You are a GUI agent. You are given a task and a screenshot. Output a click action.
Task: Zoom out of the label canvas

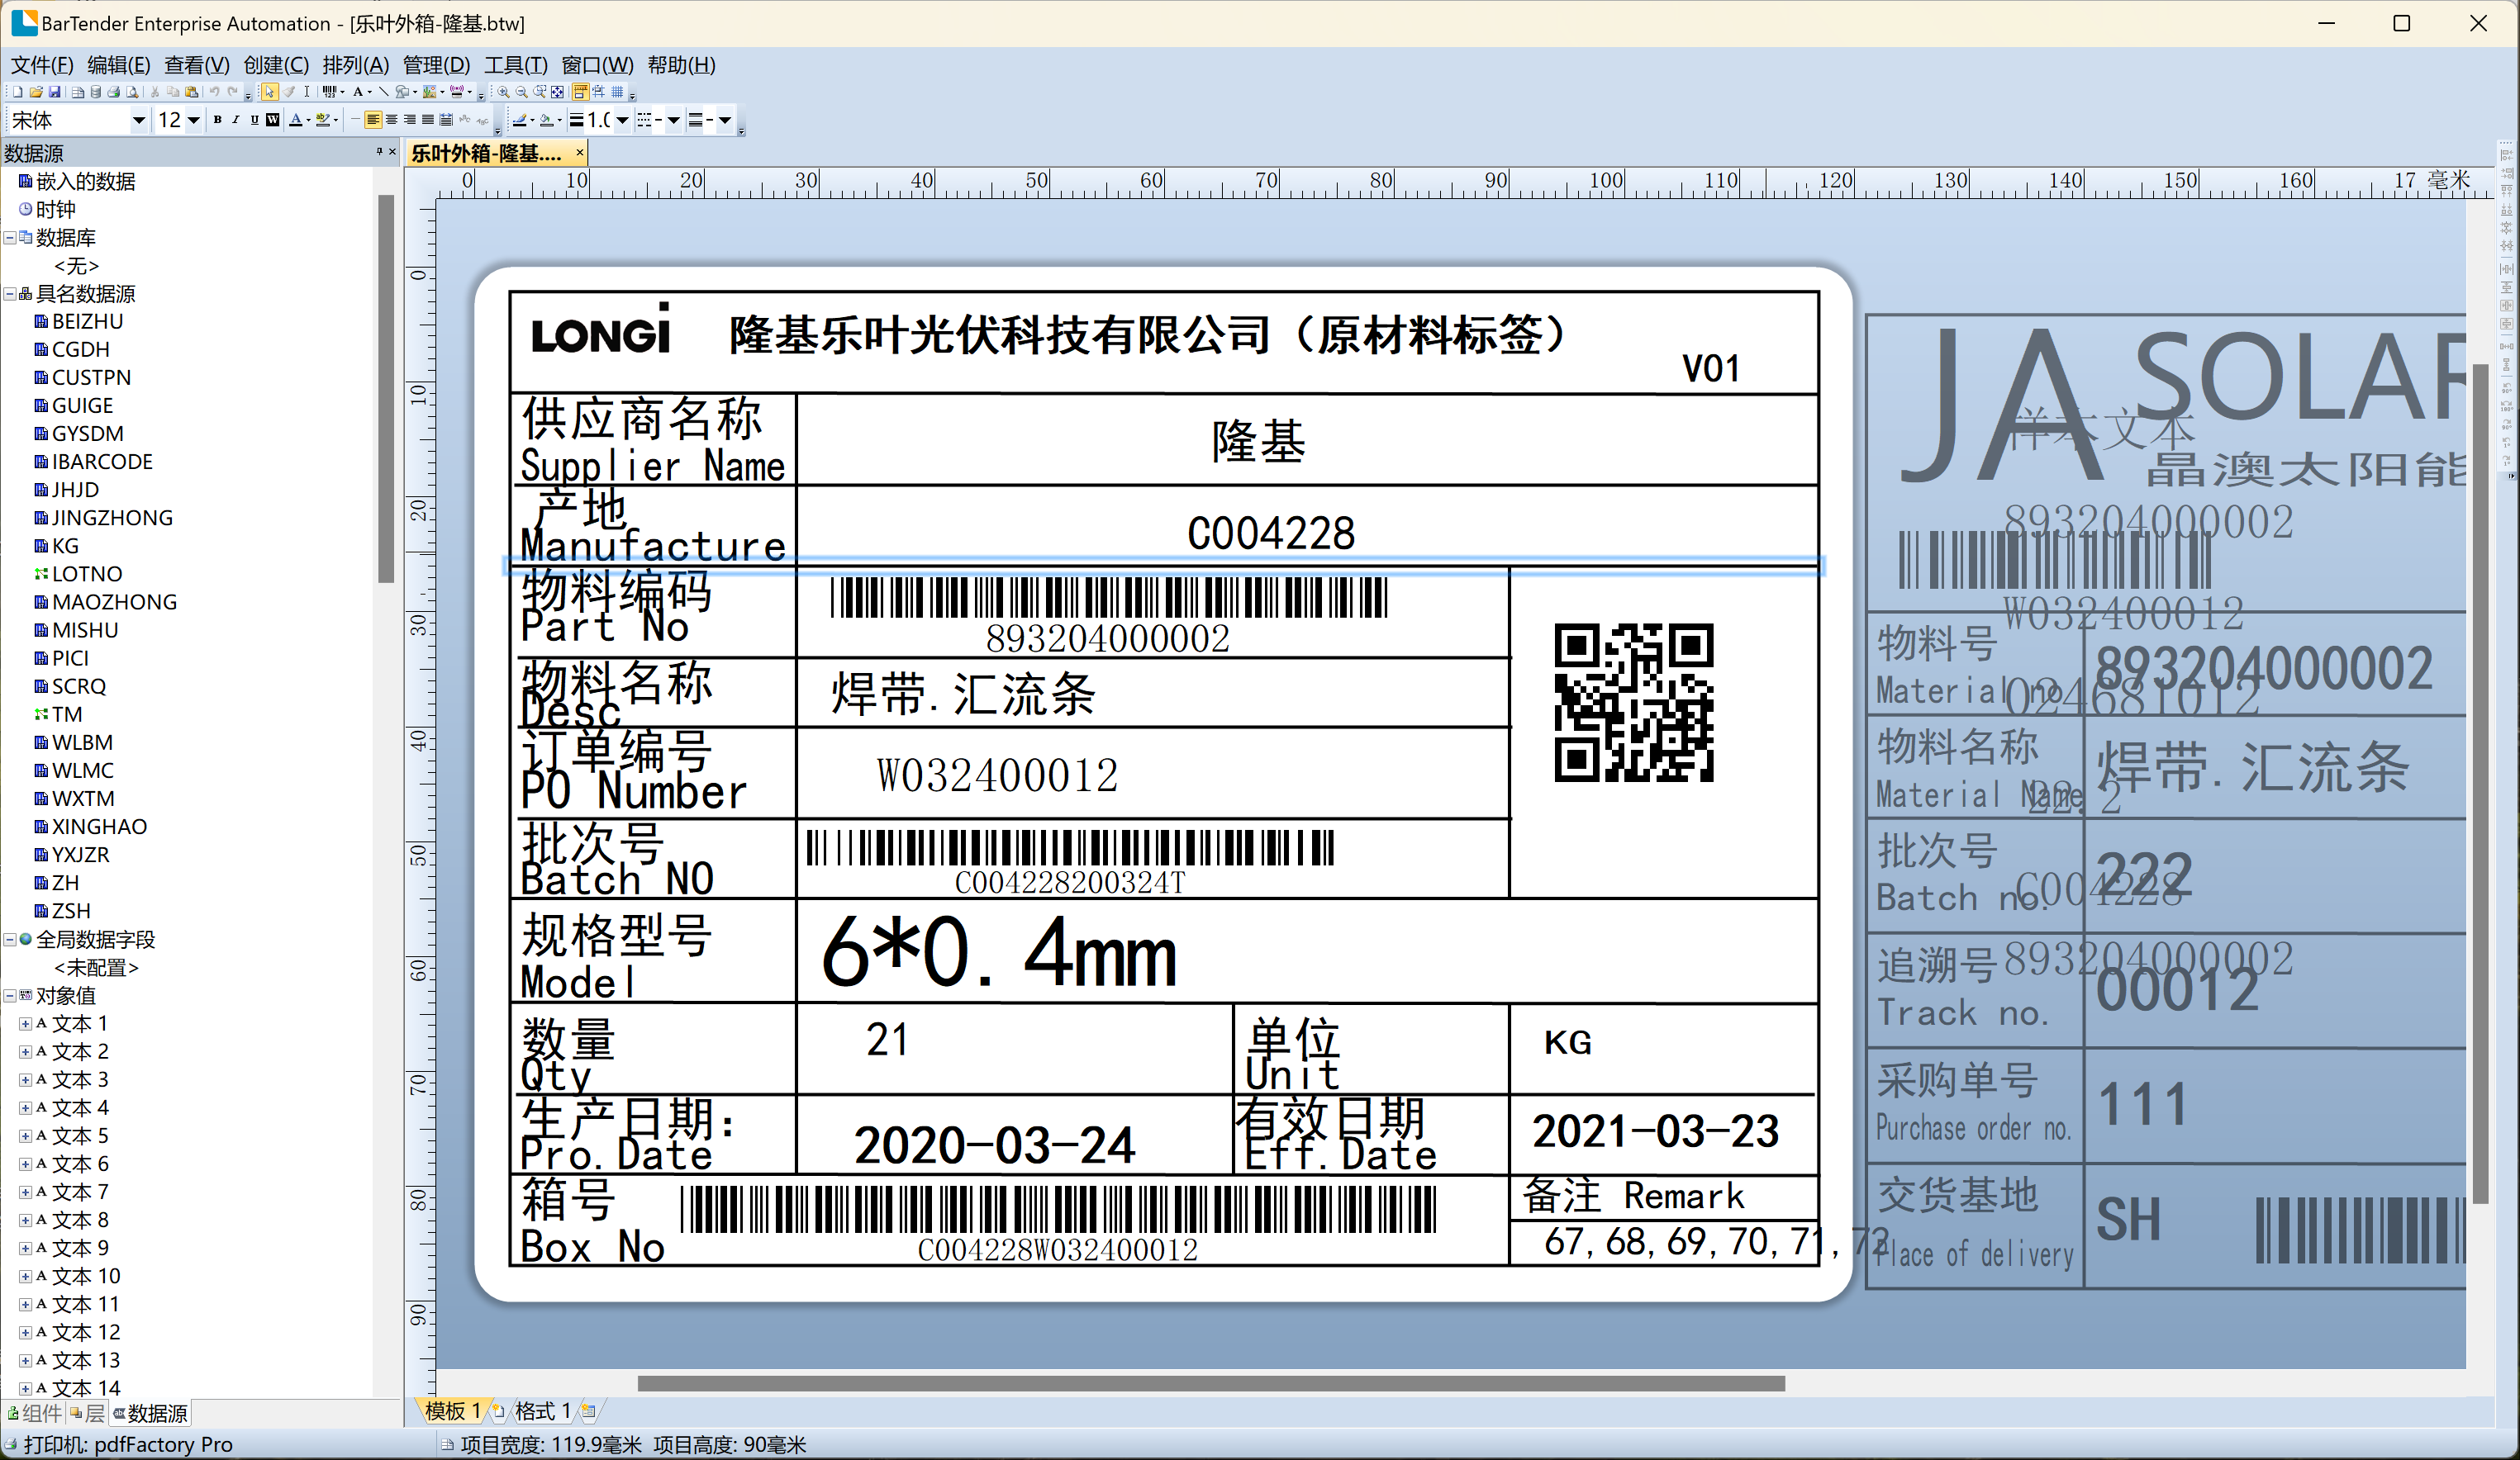pyautogui.click(x=521, y=92)
